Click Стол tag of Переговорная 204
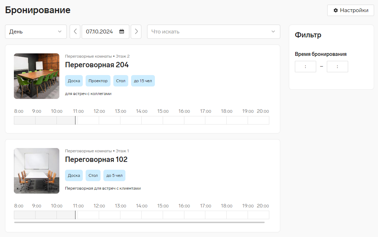378x237 pixels. [120, 81]
